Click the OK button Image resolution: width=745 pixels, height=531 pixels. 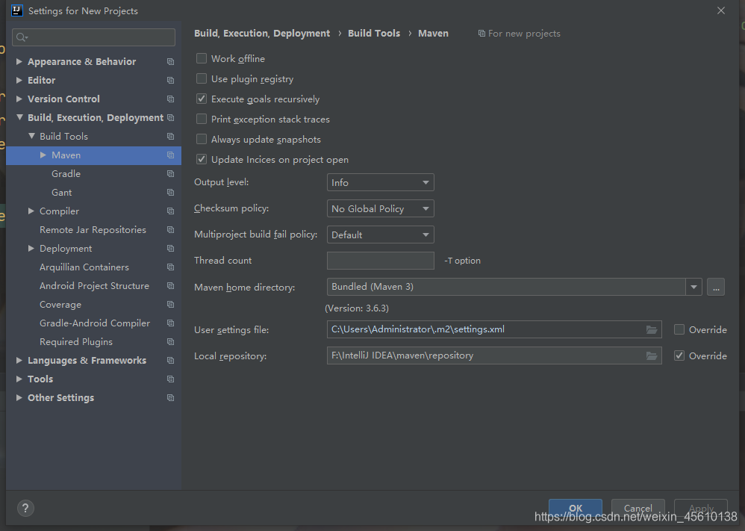(x=576, y=508)
